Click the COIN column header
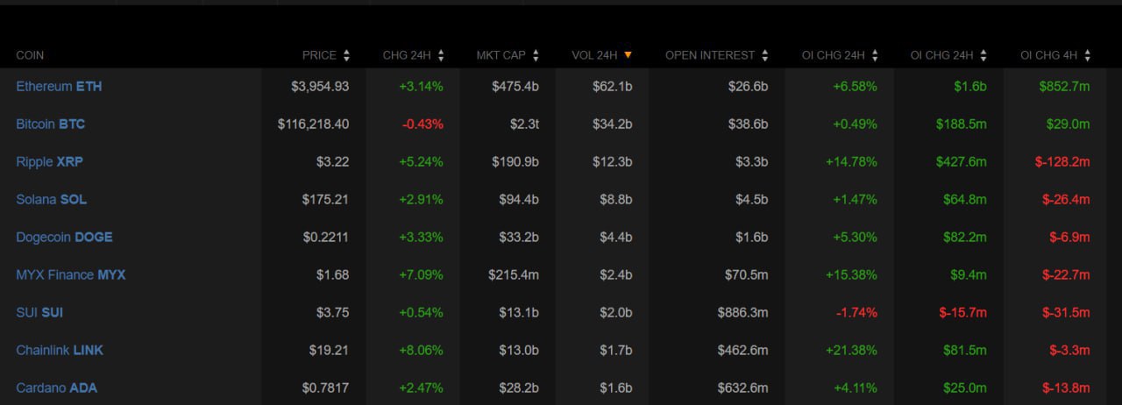 tap(30, 55)
